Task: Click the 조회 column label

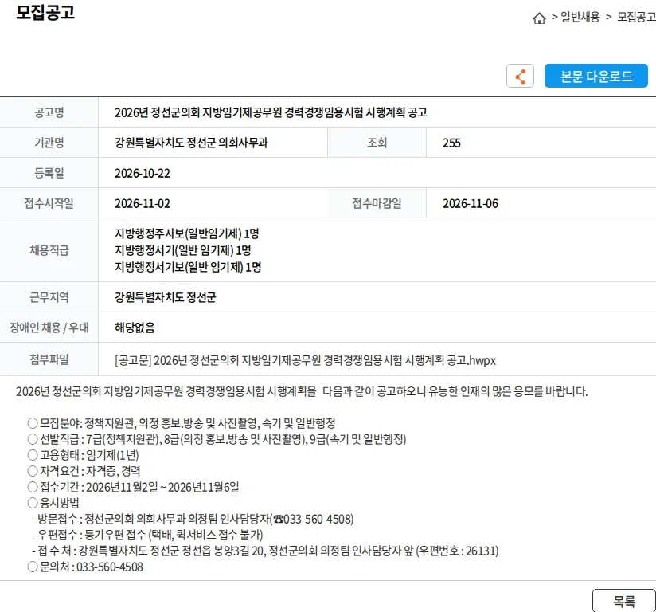Action: pos(377,143)
